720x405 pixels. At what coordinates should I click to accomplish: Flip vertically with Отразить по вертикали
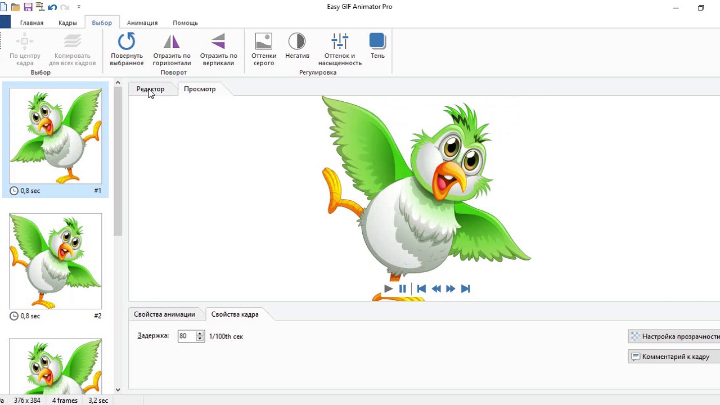(218, 49)
